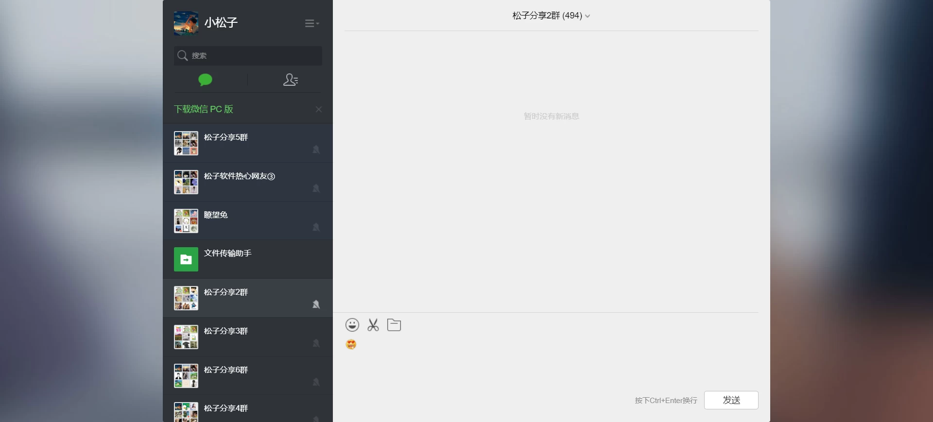Image resolution: width=933 pixels, height=422 pixels.
Task: Open the hamburger menu next to 小松子
Action: click(x=311, y=23)
